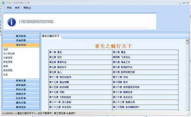Click the 11.23845% download progress text
Screen dimensions: 191x117
tap(8, 113)
